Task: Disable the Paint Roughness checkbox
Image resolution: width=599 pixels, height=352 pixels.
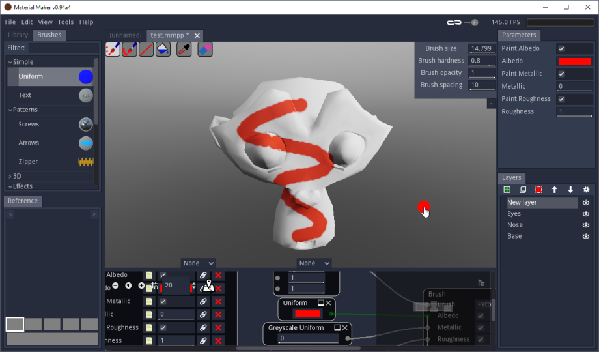Action: [x=561, y=99]
